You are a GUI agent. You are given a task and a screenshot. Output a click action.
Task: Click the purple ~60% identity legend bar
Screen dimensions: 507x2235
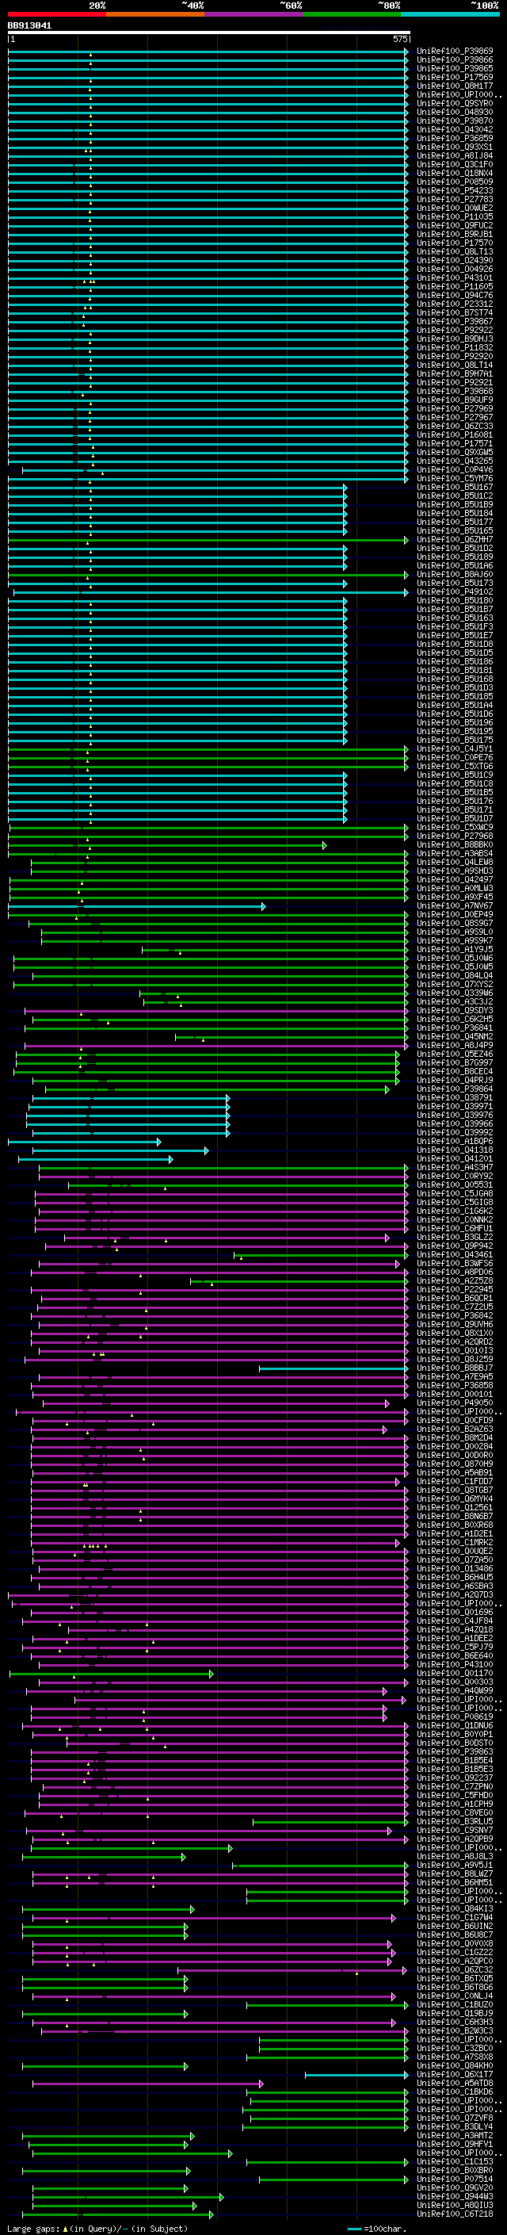point(254,14)
